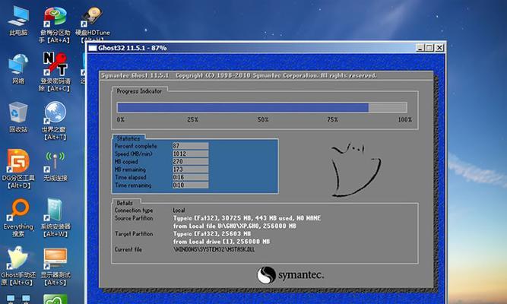The image size is (507, 304).
Task: Open the 无线连接 wireless connection icon
Action: (55, 161)
